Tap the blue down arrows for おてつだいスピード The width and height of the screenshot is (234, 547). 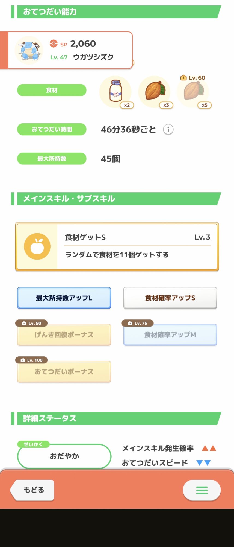pyautogui.click(x=204, y=463)
